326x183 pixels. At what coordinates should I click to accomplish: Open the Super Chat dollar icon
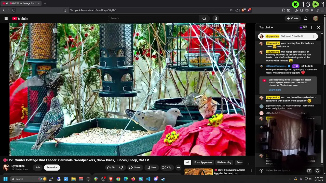309,171
